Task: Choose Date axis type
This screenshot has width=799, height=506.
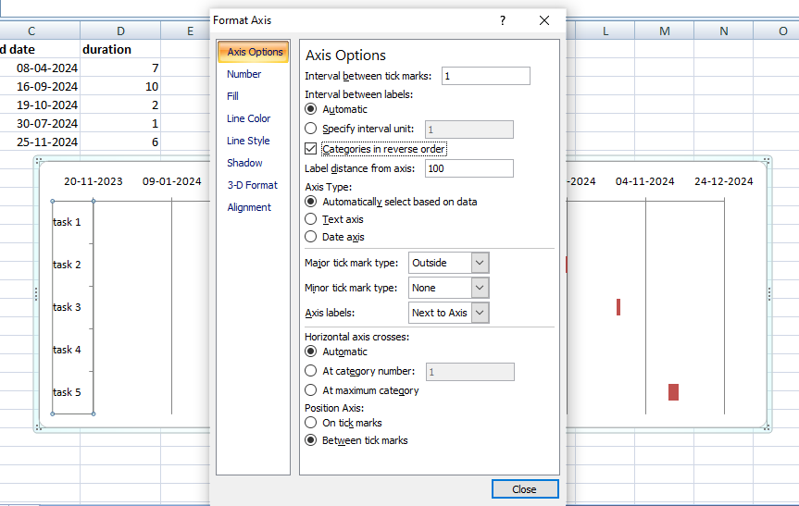Action: [310, 237]
